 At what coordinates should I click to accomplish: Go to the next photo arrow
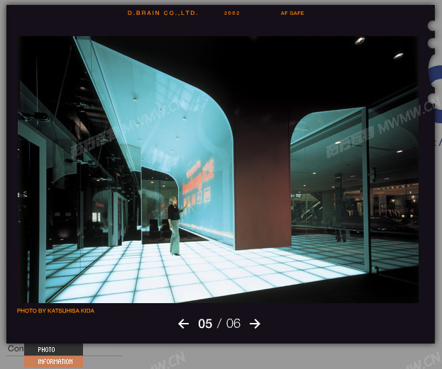(x=255, y=324)
